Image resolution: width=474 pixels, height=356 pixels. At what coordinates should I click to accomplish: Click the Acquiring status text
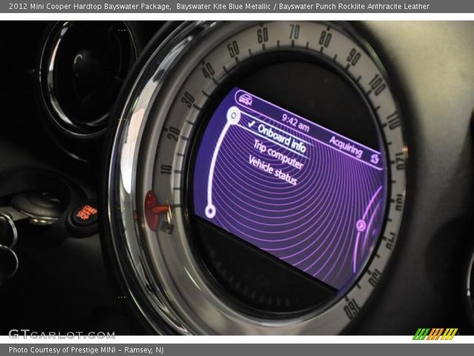(x=345, y=146)
